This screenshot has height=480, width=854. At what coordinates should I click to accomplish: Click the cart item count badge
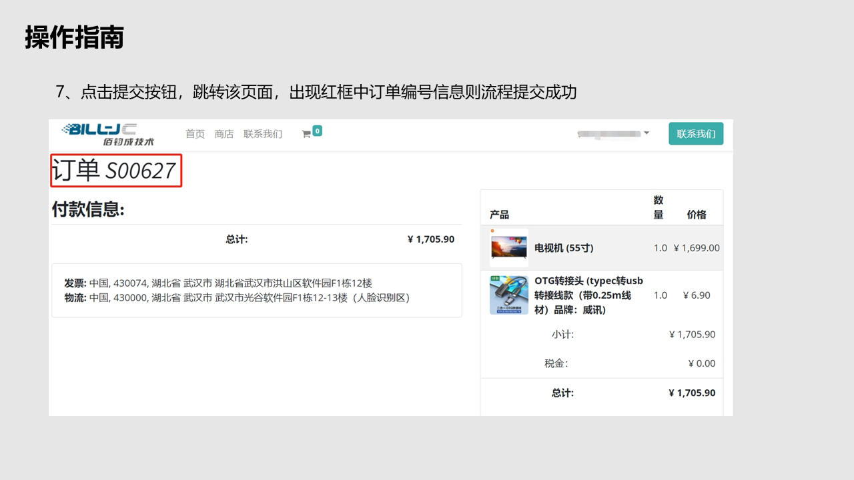coord(318,131)
